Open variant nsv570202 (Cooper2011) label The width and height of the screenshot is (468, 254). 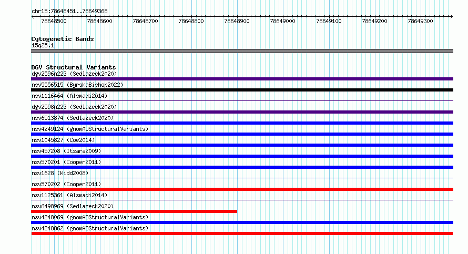click(x=66, y=184)
